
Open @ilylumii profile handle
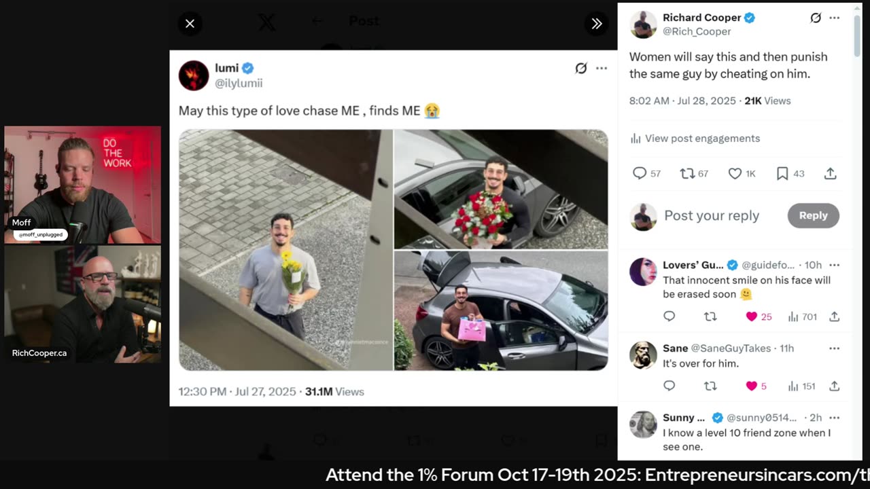239,83
